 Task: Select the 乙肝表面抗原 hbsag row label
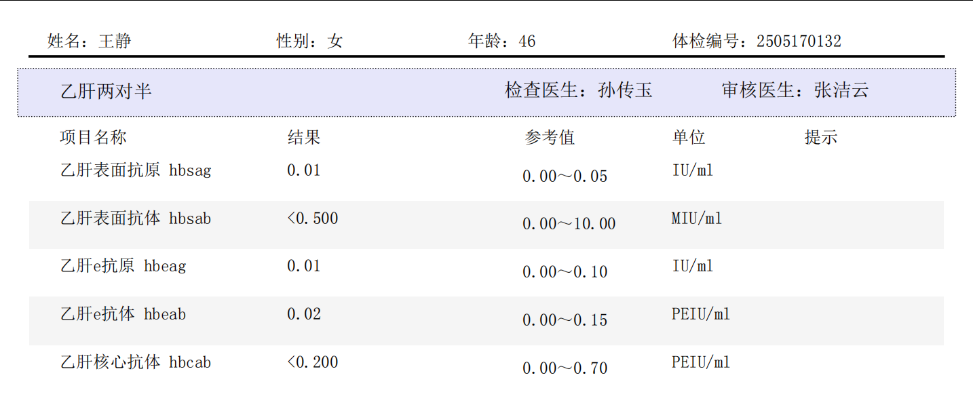click(x=136, y=170)
